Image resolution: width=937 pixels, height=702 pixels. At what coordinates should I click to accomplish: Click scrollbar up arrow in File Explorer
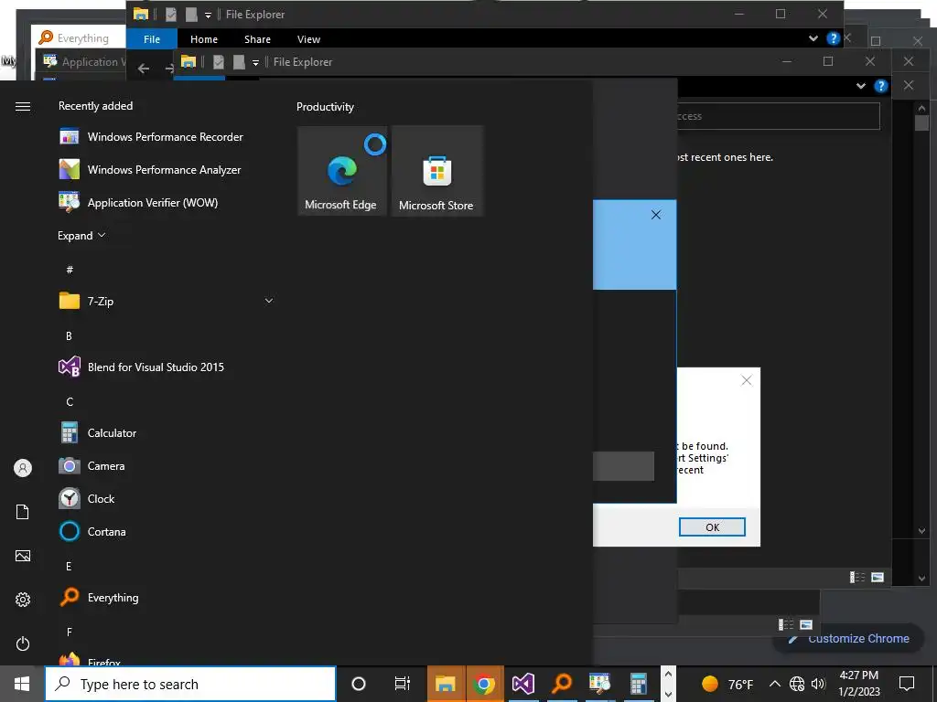coord(921,109)
